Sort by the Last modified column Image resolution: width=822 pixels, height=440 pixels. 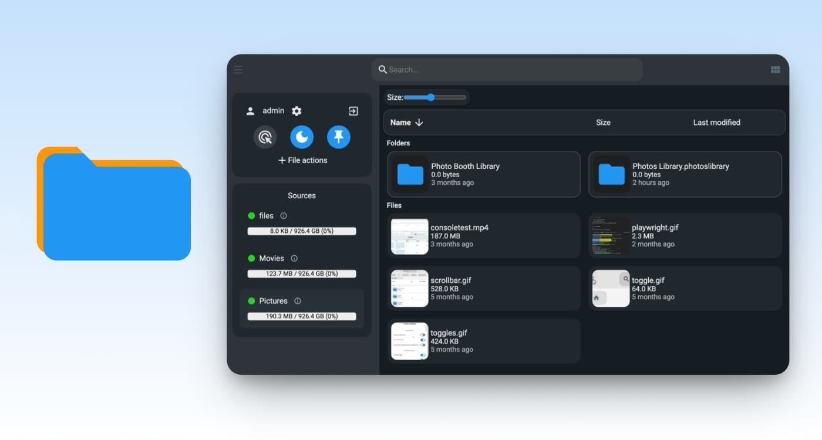coord(716,123)
